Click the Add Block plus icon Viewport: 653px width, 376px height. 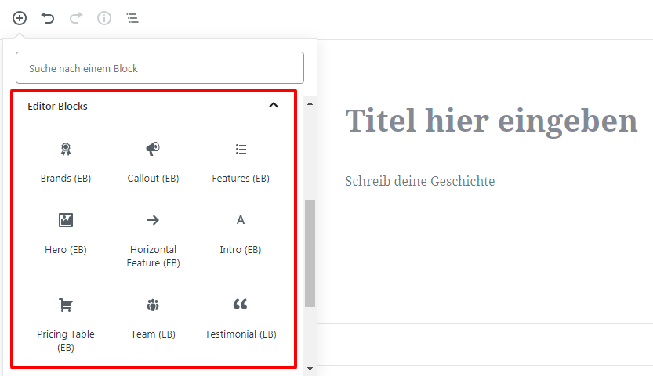20,18
